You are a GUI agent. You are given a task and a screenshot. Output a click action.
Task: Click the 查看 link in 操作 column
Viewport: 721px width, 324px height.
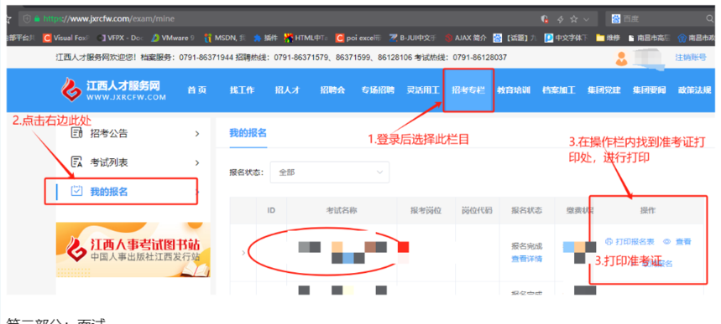[683, 241]
